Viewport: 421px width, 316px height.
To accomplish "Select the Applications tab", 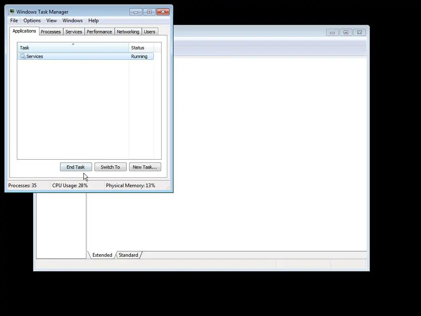I will 24,31.
